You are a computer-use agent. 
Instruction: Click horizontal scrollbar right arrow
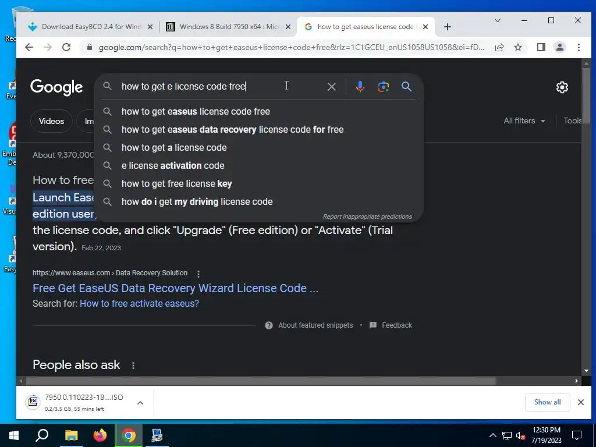point(577,381)
